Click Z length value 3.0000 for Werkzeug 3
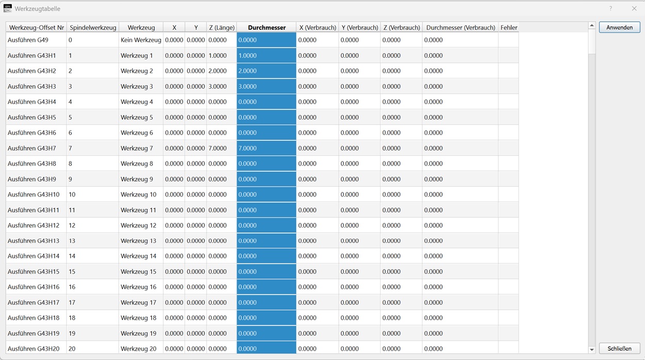This screenshot has height=360, width=645. pyautogui.click(x=222, y=86)
